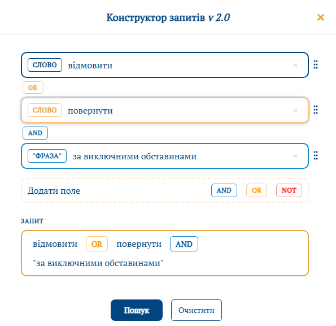Screen dimensions: 336x326
Task: Click the Пошук search button
Action: click(137, 310)
